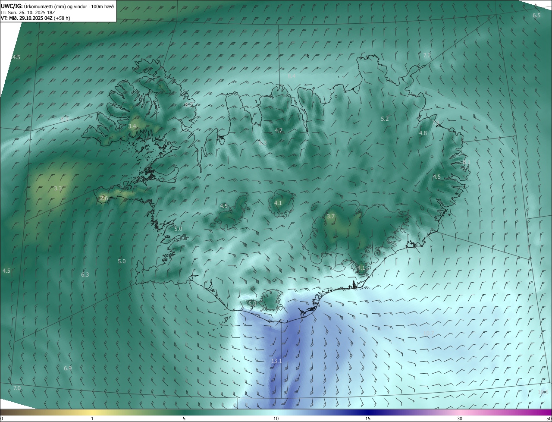This screenshot has width=552, height=422.
Task: Click the 13.1 value label in the blue area
Action: click(276, 361)
